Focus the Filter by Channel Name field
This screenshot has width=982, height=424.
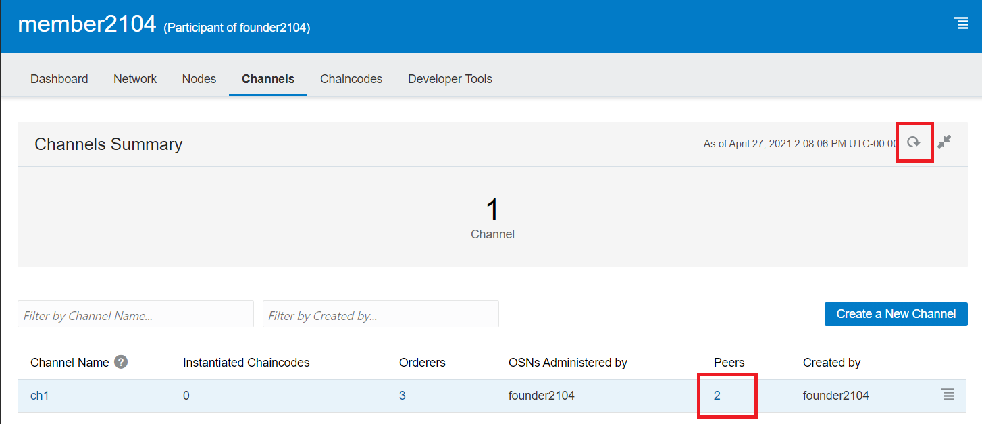click(x=136, y=315)
